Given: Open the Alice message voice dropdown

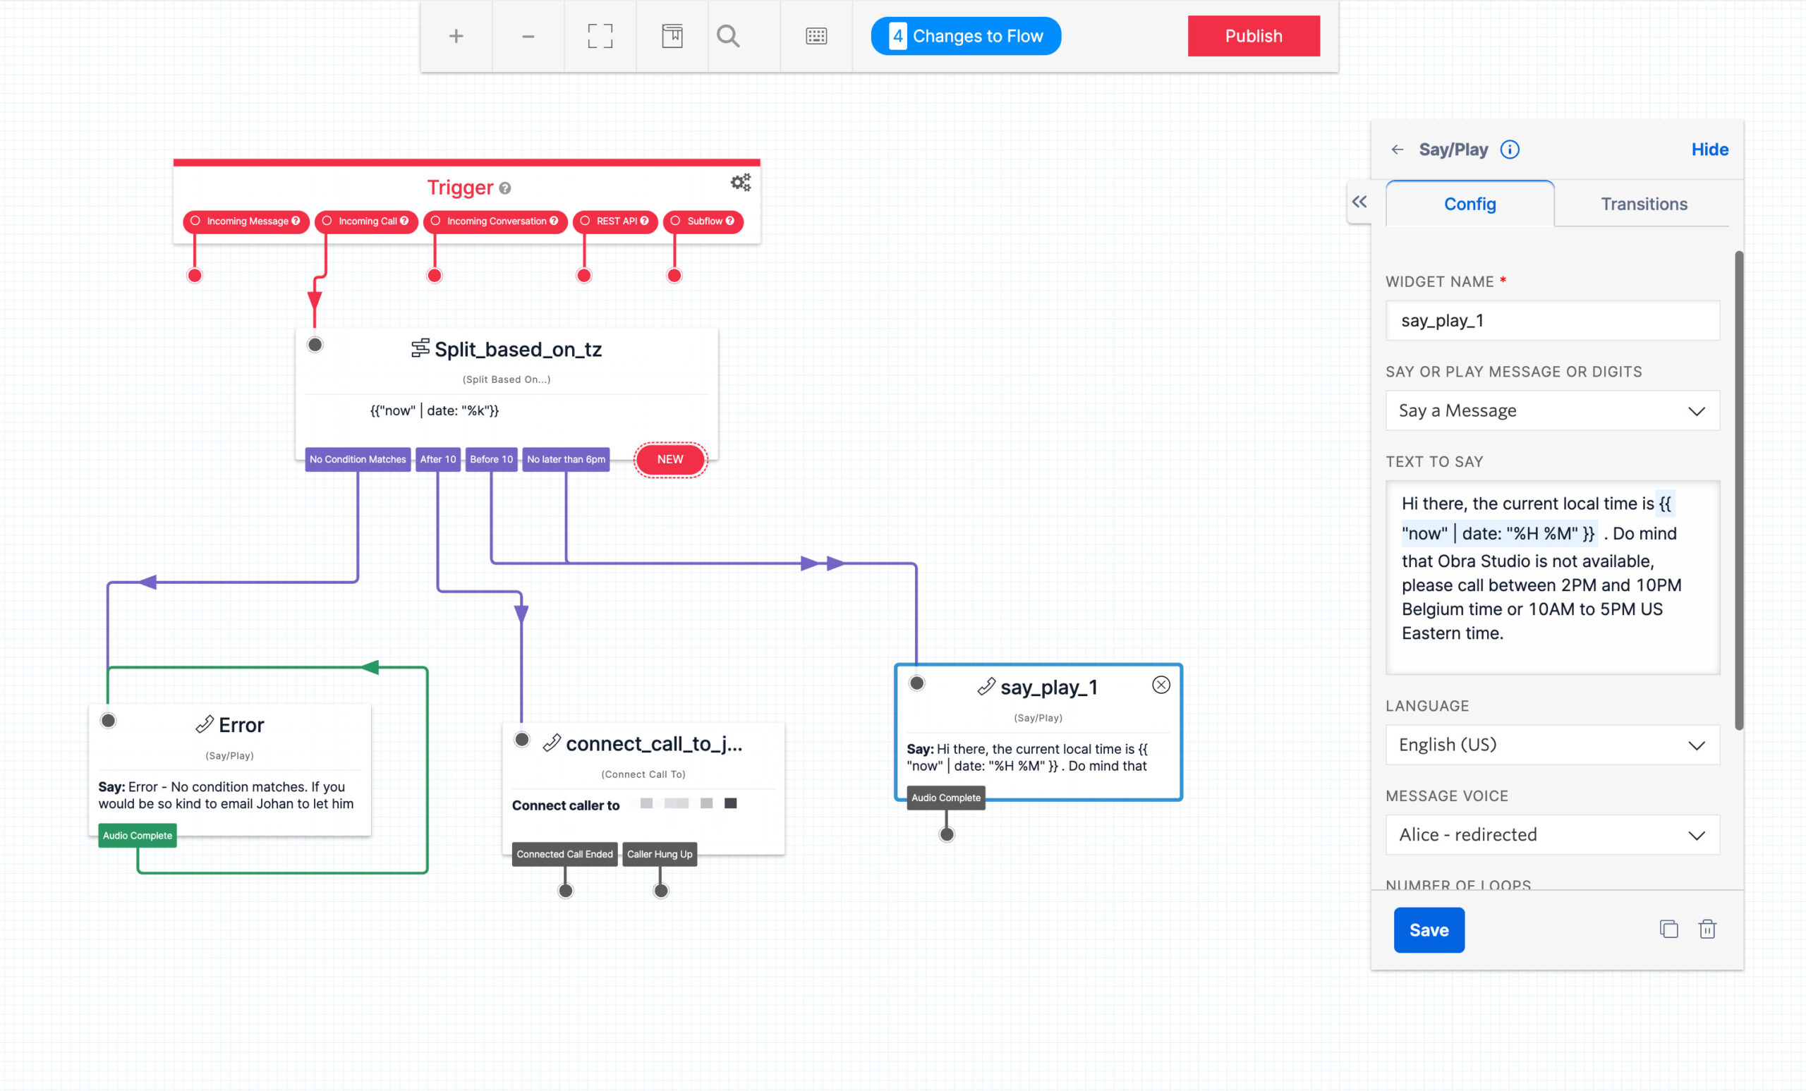Looking at the screenshot, I should tap(1551, 834).
